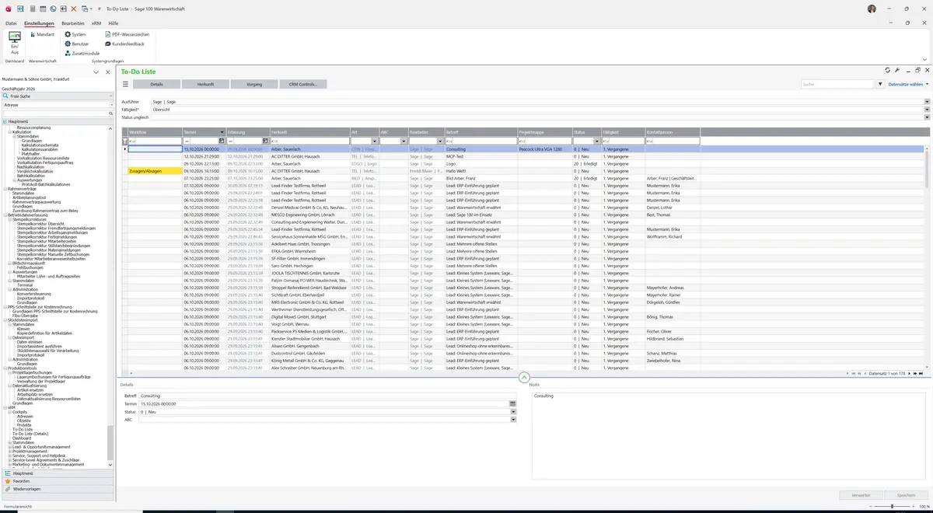
Task: Sort table by Termin column header
Action: point(204,132)
